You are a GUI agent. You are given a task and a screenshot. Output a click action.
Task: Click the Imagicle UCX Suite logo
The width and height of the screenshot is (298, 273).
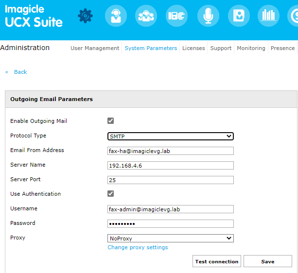[x=34, y=16]
